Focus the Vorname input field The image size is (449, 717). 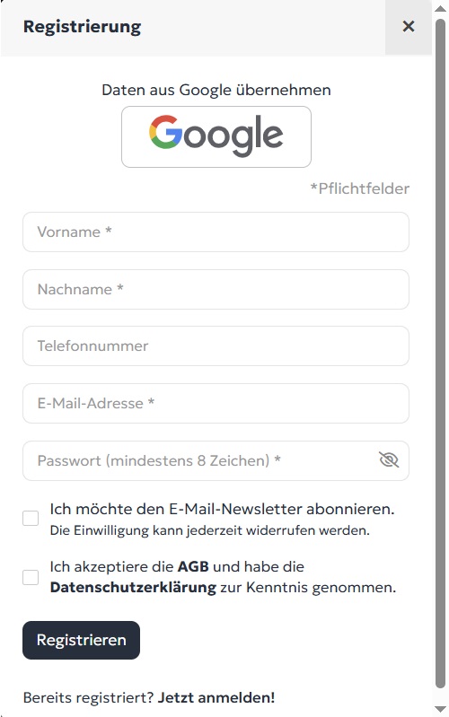216,232
